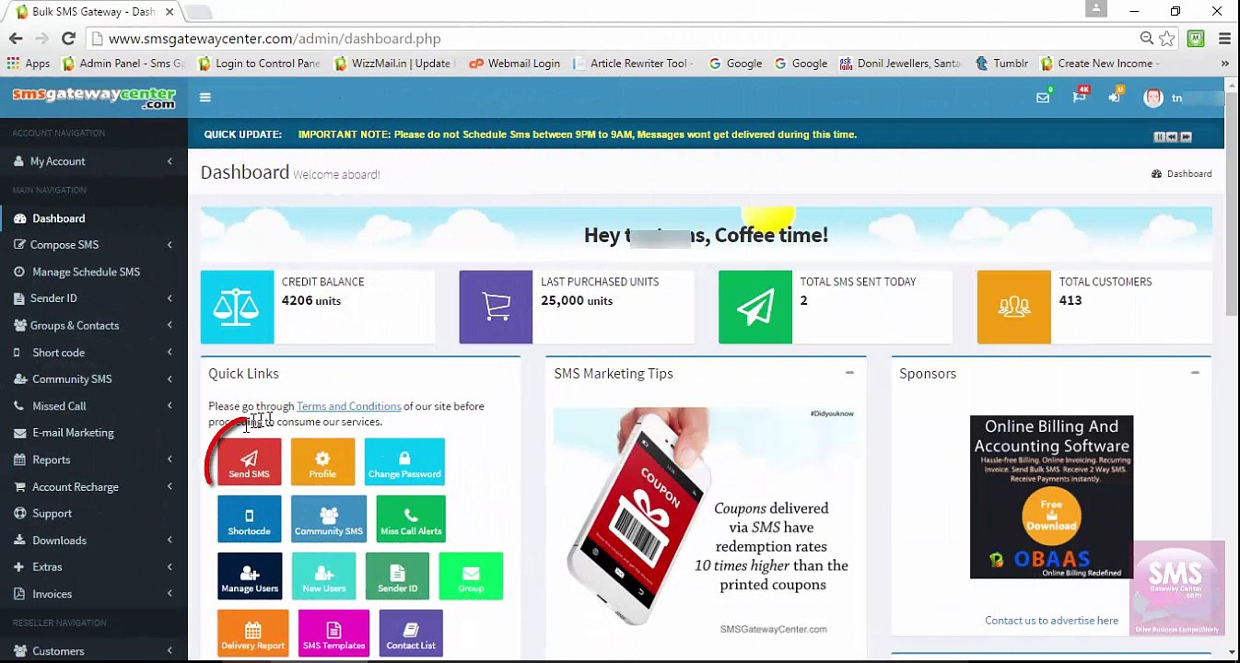Open Support in the sidebar
The height and width of the screenshot is (663, 1240).
pyautogui.click(x=94, y=514)
